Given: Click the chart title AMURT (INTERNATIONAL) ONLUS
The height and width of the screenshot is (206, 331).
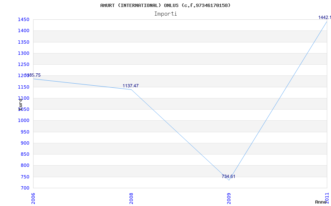Looking at the screenshot, I should [x=165, y=5].
